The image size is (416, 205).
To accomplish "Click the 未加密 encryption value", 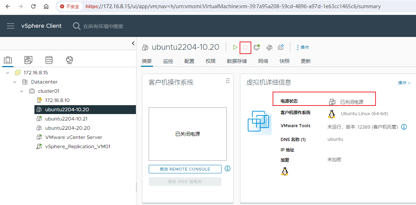I will [334, 160].
